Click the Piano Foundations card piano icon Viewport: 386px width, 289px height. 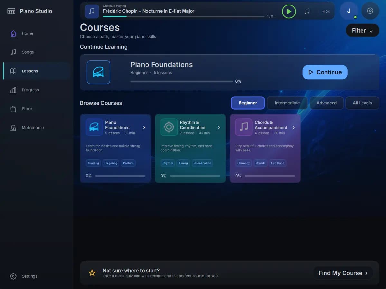pos(94,127)
